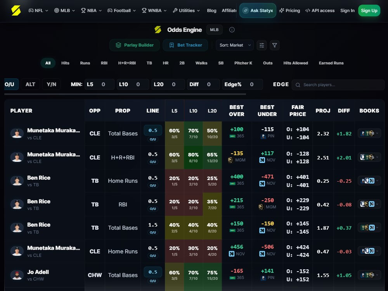This screenshot has height=291, width=388.
Task: Open the Sort: Market dropdown
Action: (235, 45)
